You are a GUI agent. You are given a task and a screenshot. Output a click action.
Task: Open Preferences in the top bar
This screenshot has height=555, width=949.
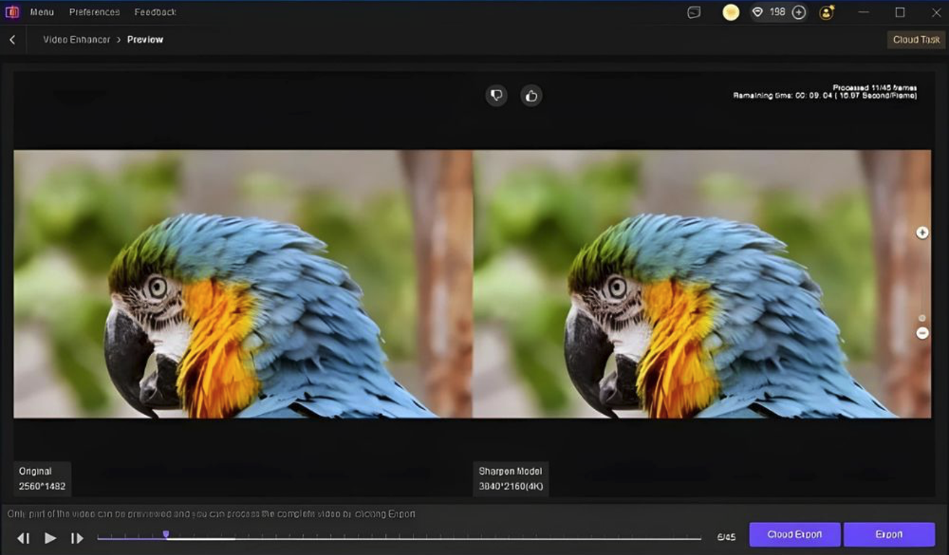coord(94,12)
